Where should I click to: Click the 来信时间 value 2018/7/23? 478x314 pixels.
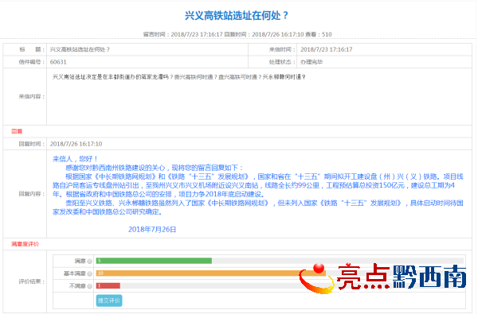tap(326, 49)
